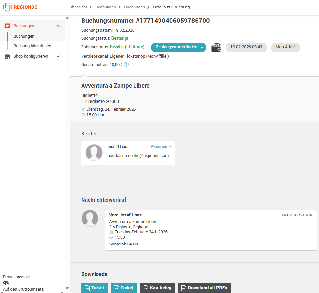
Task: Click the Käufer Josef Haas avatar
Action: tap(94, 152)
